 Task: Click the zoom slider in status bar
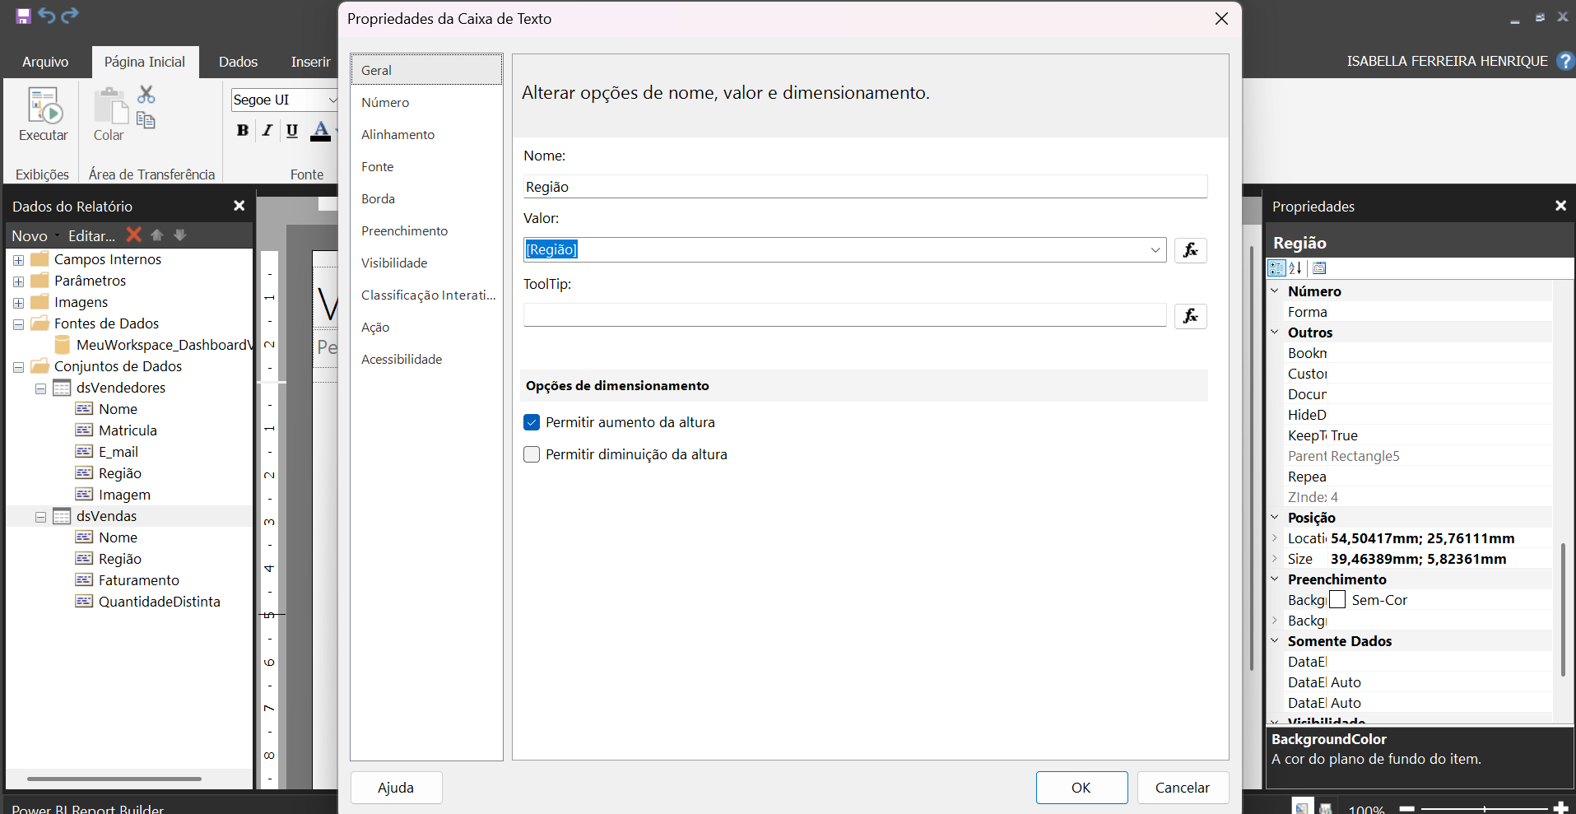(1484, 808)
